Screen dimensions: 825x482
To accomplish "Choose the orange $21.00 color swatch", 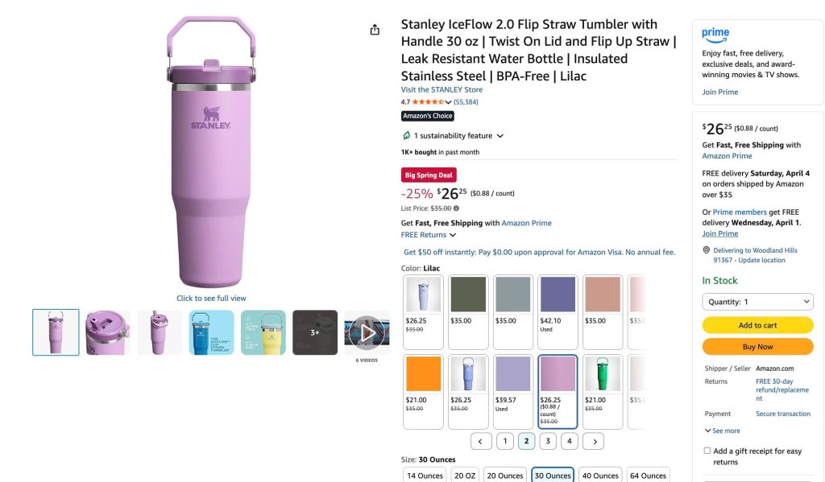I will (x=424, y=392).
